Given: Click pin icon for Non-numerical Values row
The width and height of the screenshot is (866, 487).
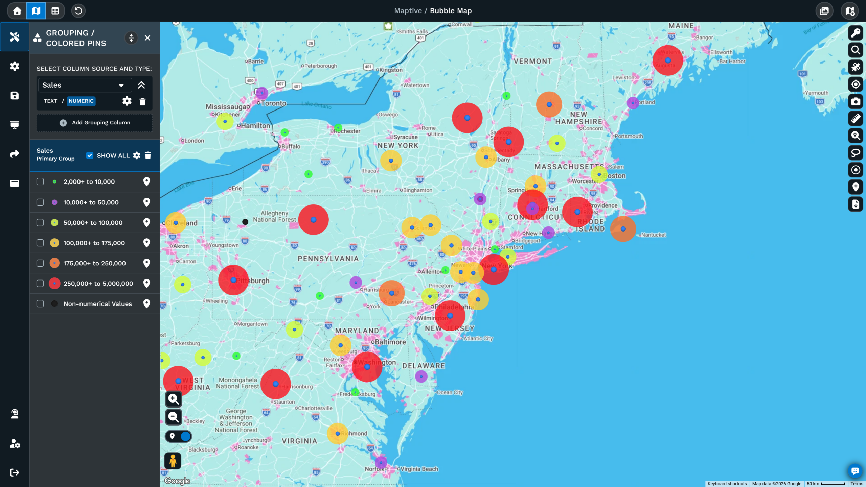Looking at the screenshot, I should (x=146, y=304).
